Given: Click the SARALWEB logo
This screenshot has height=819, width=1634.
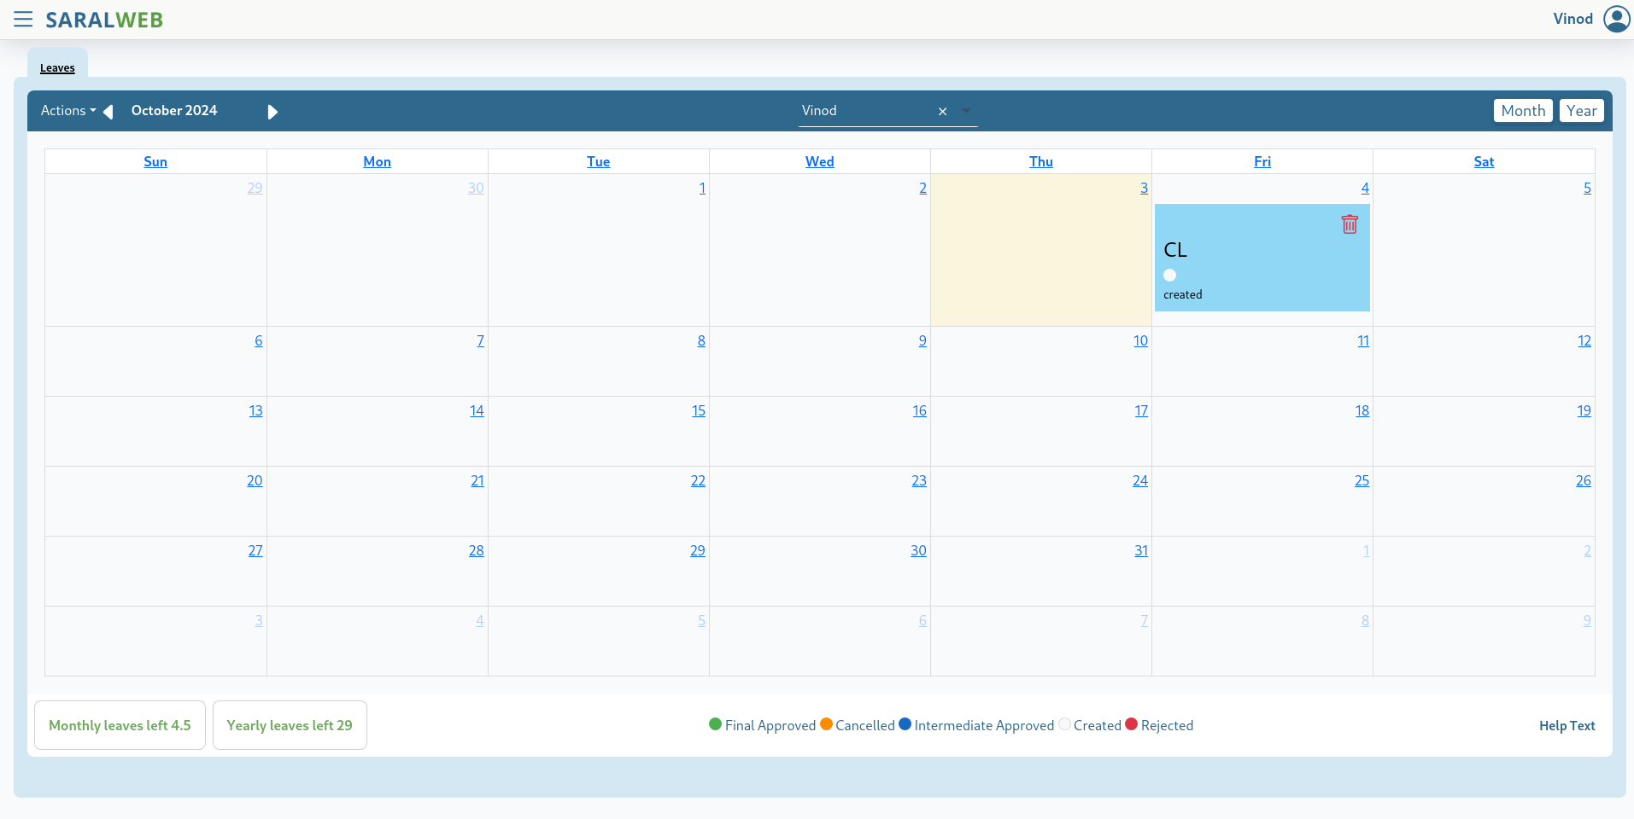Looking at the screenshot, I should [x=104, y=20].
